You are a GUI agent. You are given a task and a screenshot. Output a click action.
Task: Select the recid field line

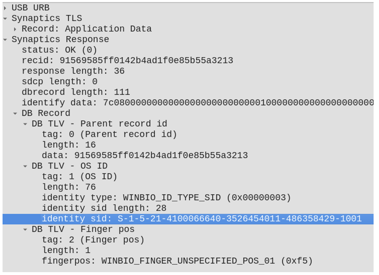(127, 61)
